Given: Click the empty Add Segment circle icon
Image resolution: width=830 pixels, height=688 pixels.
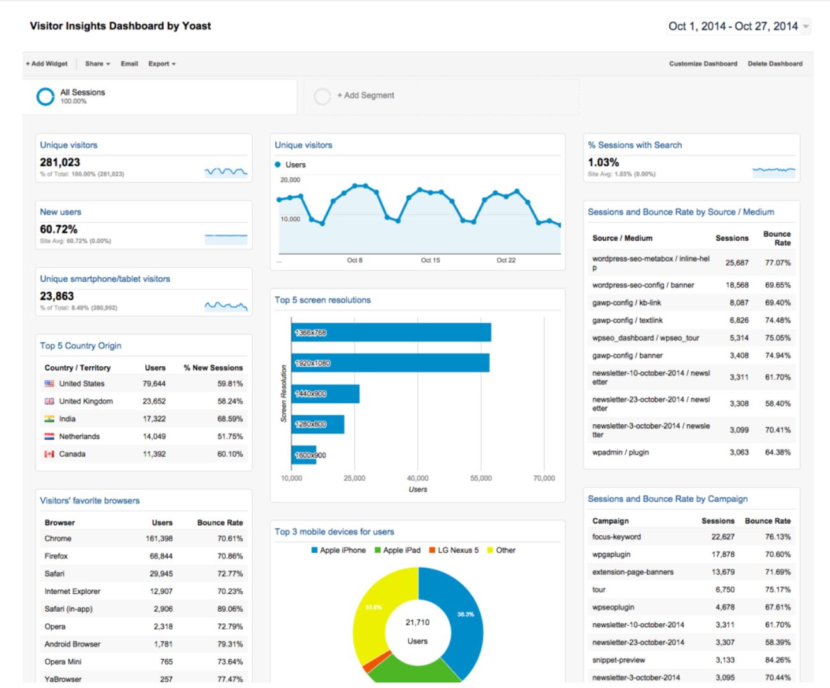Looking at the screenshot, I should click(322, 96).
